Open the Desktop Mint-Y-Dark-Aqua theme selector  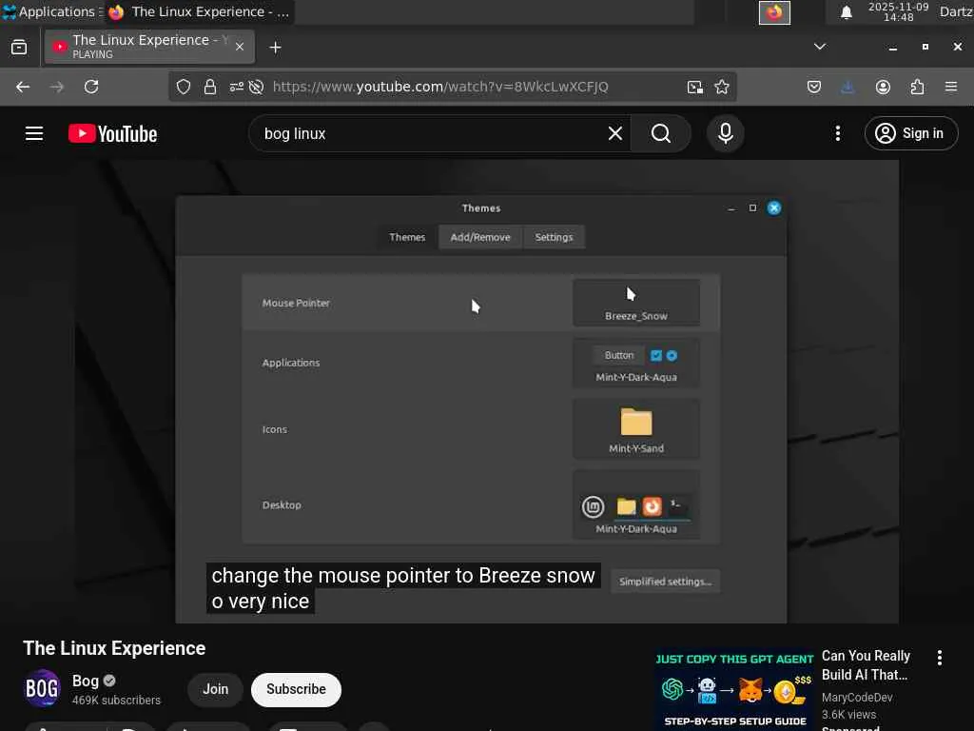point(636,504)
